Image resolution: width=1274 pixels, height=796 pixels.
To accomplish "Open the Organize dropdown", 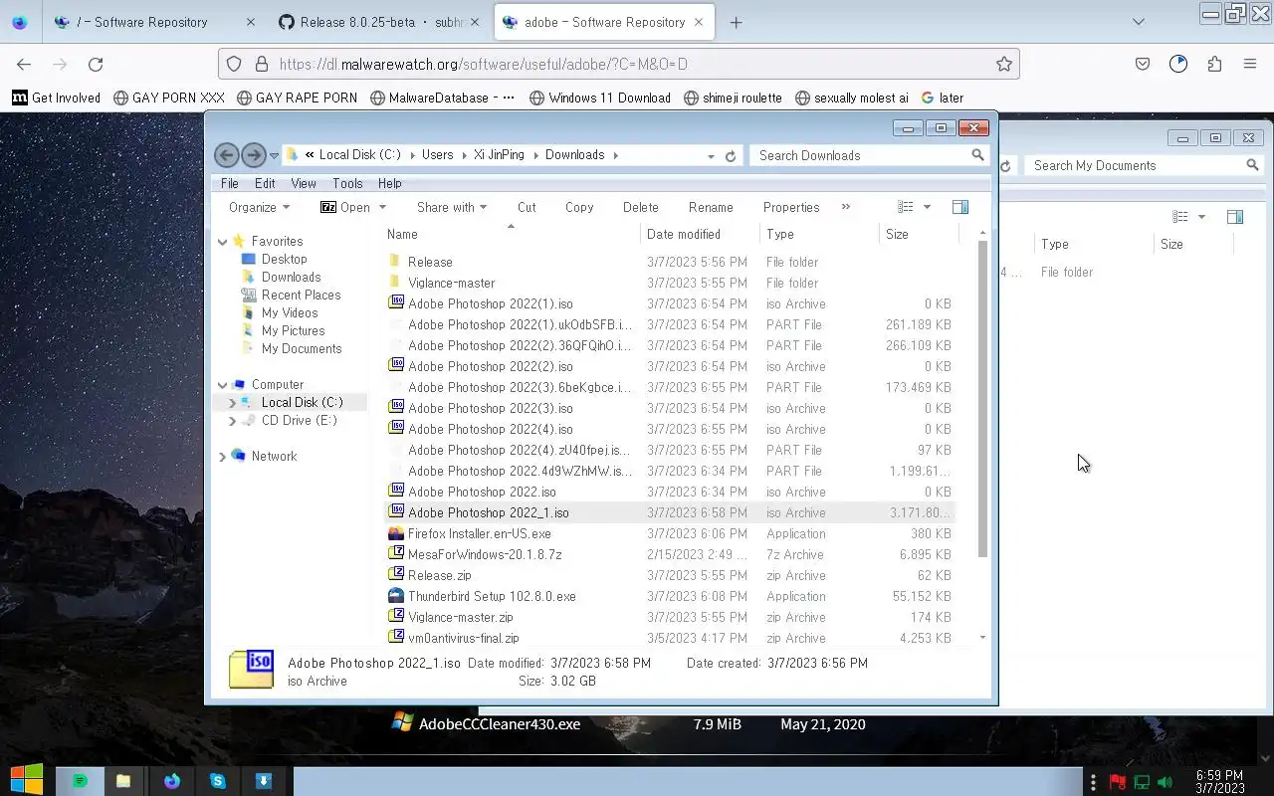I will (x=259, y=207).
